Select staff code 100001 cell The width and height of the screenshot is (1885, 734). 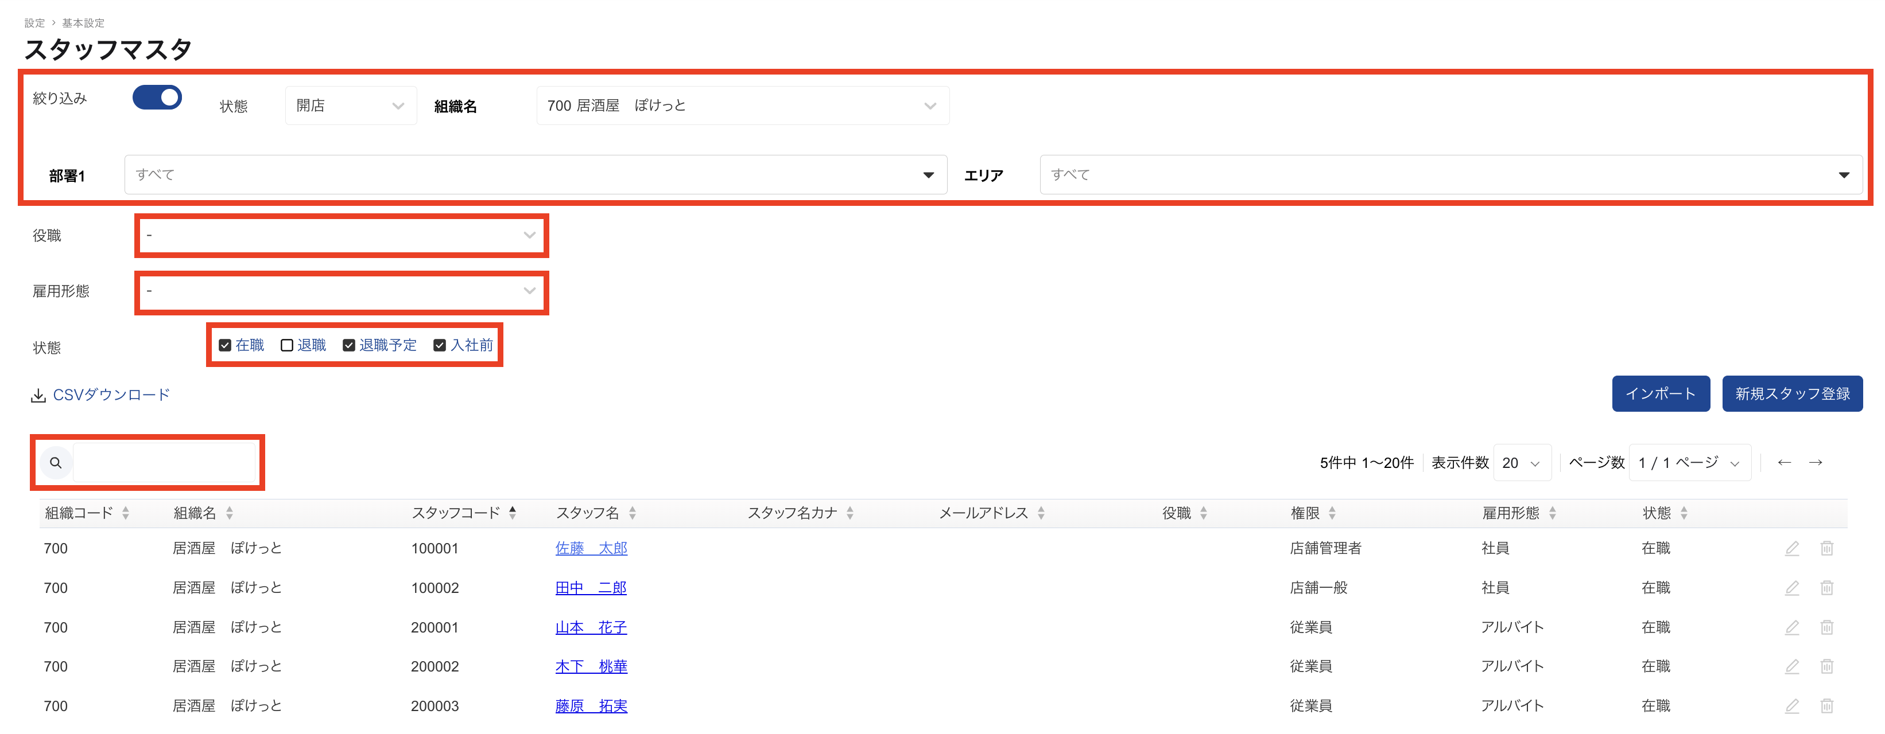[435, 548]
